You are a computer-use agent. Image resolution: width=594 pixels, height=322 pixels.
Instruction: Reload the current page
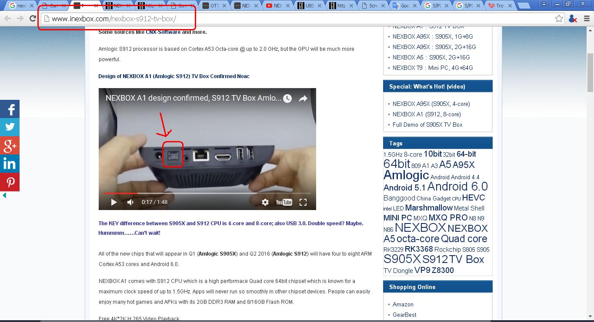click(33, 19)
